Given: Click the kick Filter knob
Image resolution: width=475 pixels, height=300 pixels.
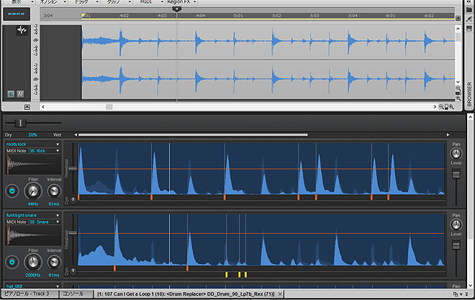Looking at the screenshot, I should [x=33, y=191].
